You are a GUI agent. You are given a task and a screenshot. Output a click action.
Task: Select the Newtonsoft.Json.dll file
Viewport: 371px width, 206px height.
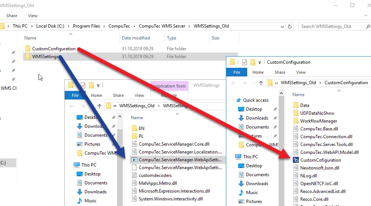point(319,168)
